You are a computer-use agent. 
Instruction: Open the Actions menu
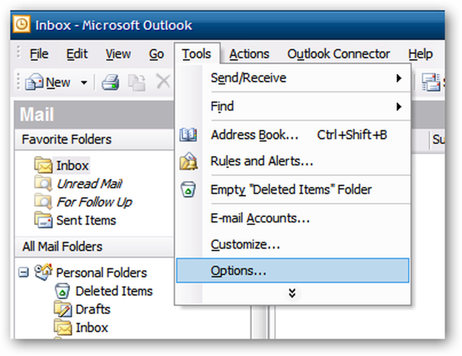pos(249,54)
